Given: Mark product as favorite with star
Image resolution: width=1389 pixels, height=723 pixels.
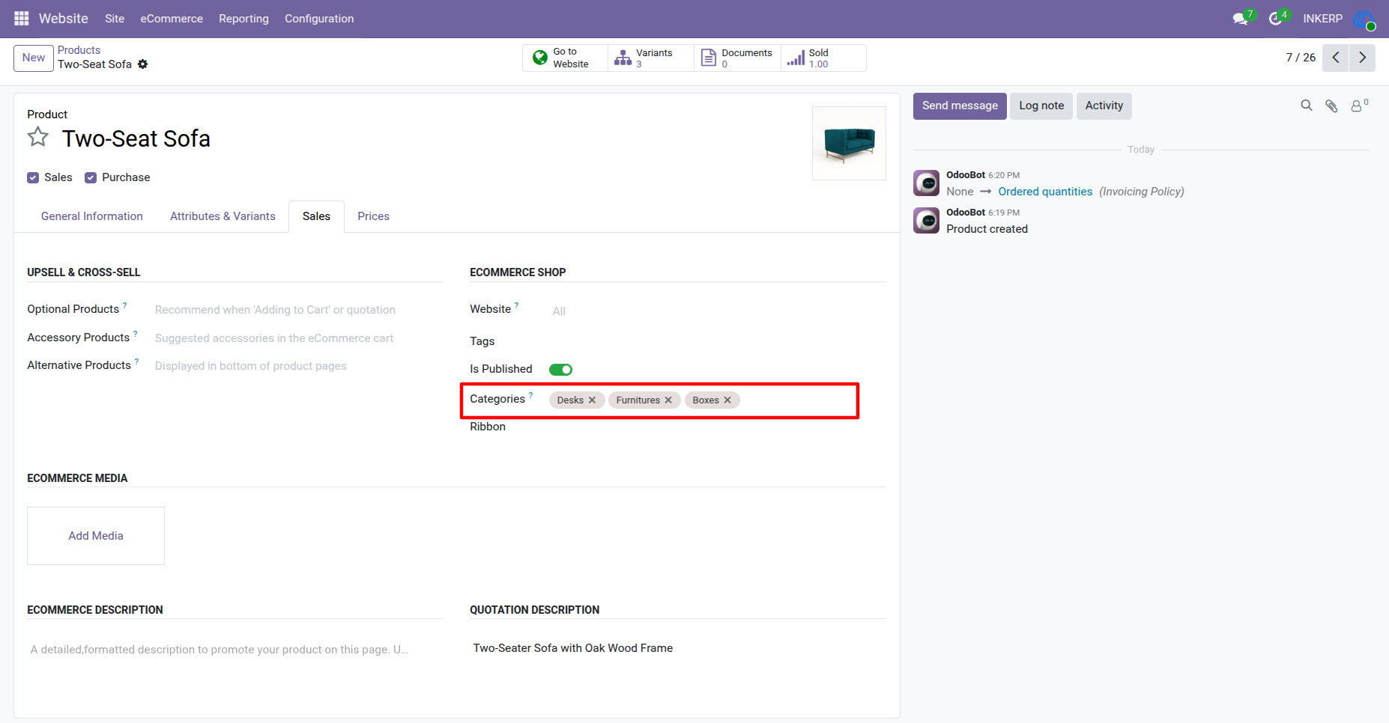Looking at the screenshot, I should (38, 137).
